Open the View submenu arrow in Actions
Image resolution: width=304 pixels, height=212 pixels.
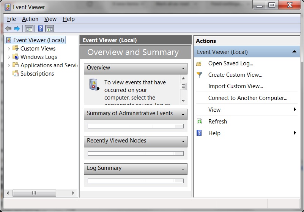[295, 109]
